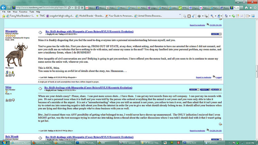Click message icon on Stina's reply #2
This screenshot has width=258, height=145.
tap(40, 89)
